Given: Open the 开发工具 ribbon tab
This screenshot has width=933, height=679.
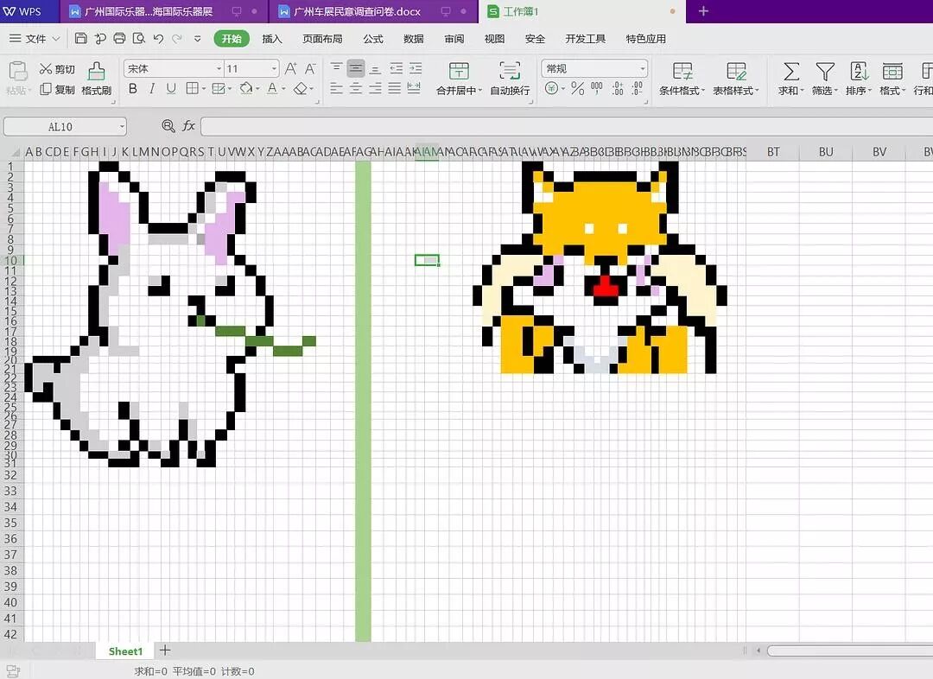Looking at the screenshot, I should point(585,39).
